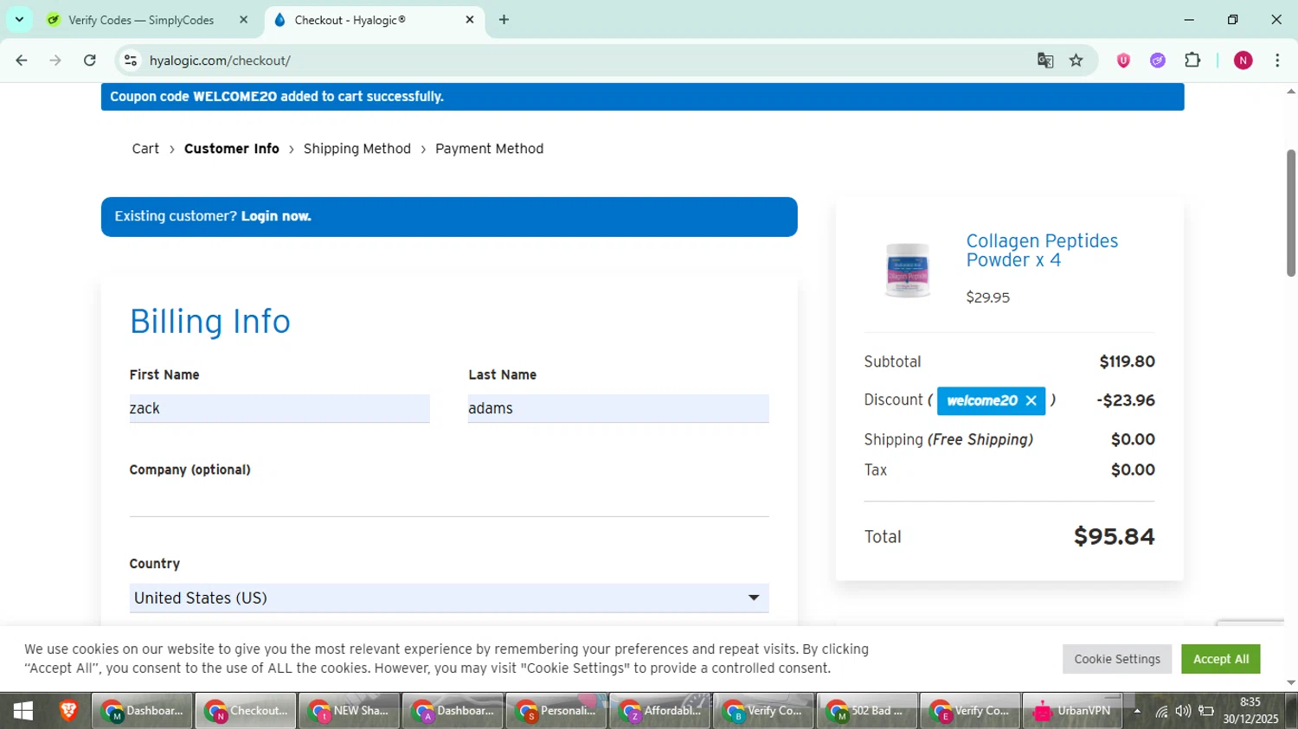Click the First Name field containing zack
Image resolution: width=1298 pixels, height=729 pixels.
pyautogui.click(x=280, y=408)
